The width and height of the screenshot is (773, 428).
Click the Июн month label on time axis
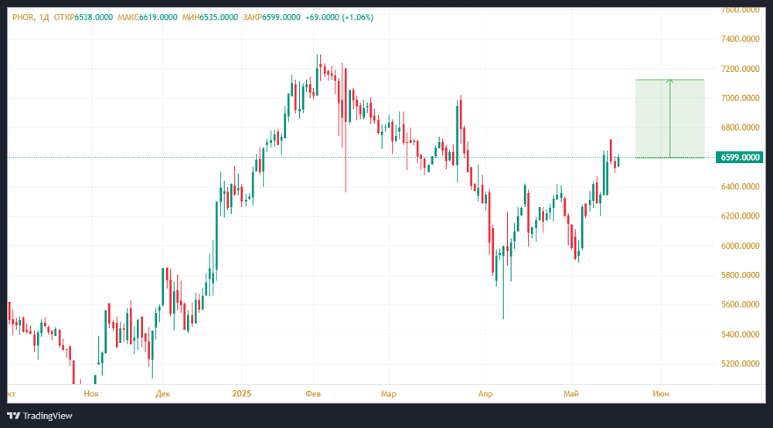(661, 394)
